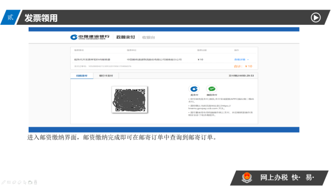Switch to the 扫码支付 tab

pos(82,76)
